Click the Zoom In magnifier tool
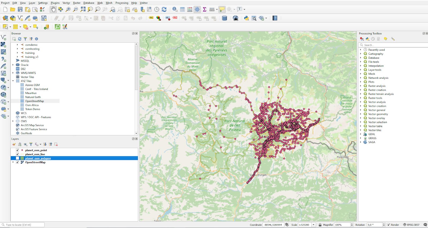The width and height of the screenshot is (428, 228). tap(68, 10)
